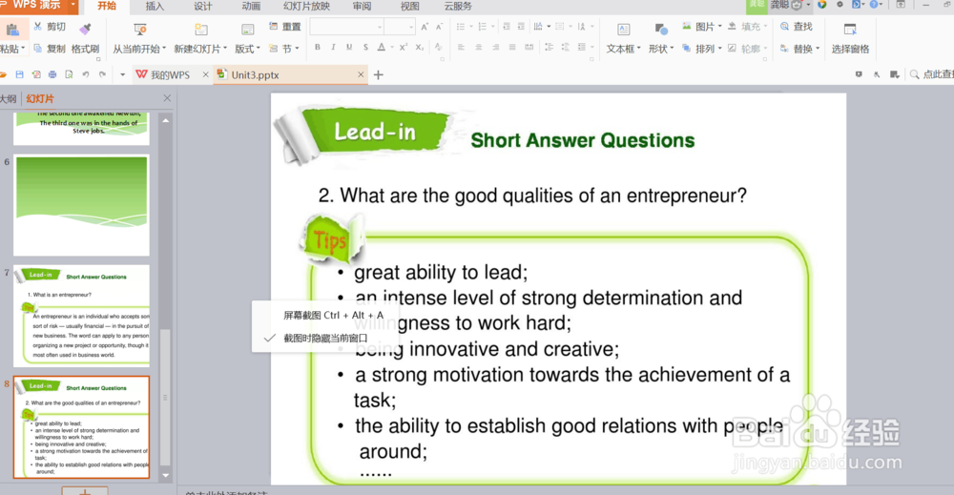
Task: Open the font size dropdown
Action: (411, 27)
